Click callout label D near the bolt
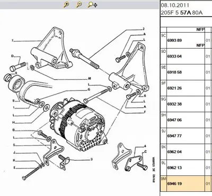The height and width of the screenshot is (196, 212). 12,56
